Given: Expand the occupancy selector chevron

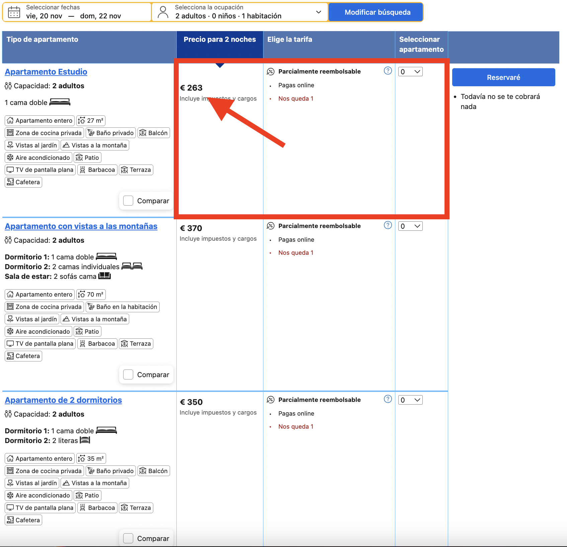Looking at the screenshot, I should tap(319, 12).
